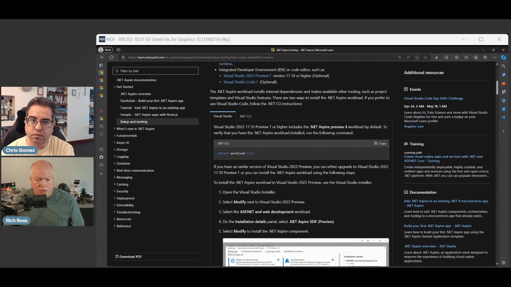511x287 pixels.
Task: Click Download PDF
Action: [x=128, y=257]
